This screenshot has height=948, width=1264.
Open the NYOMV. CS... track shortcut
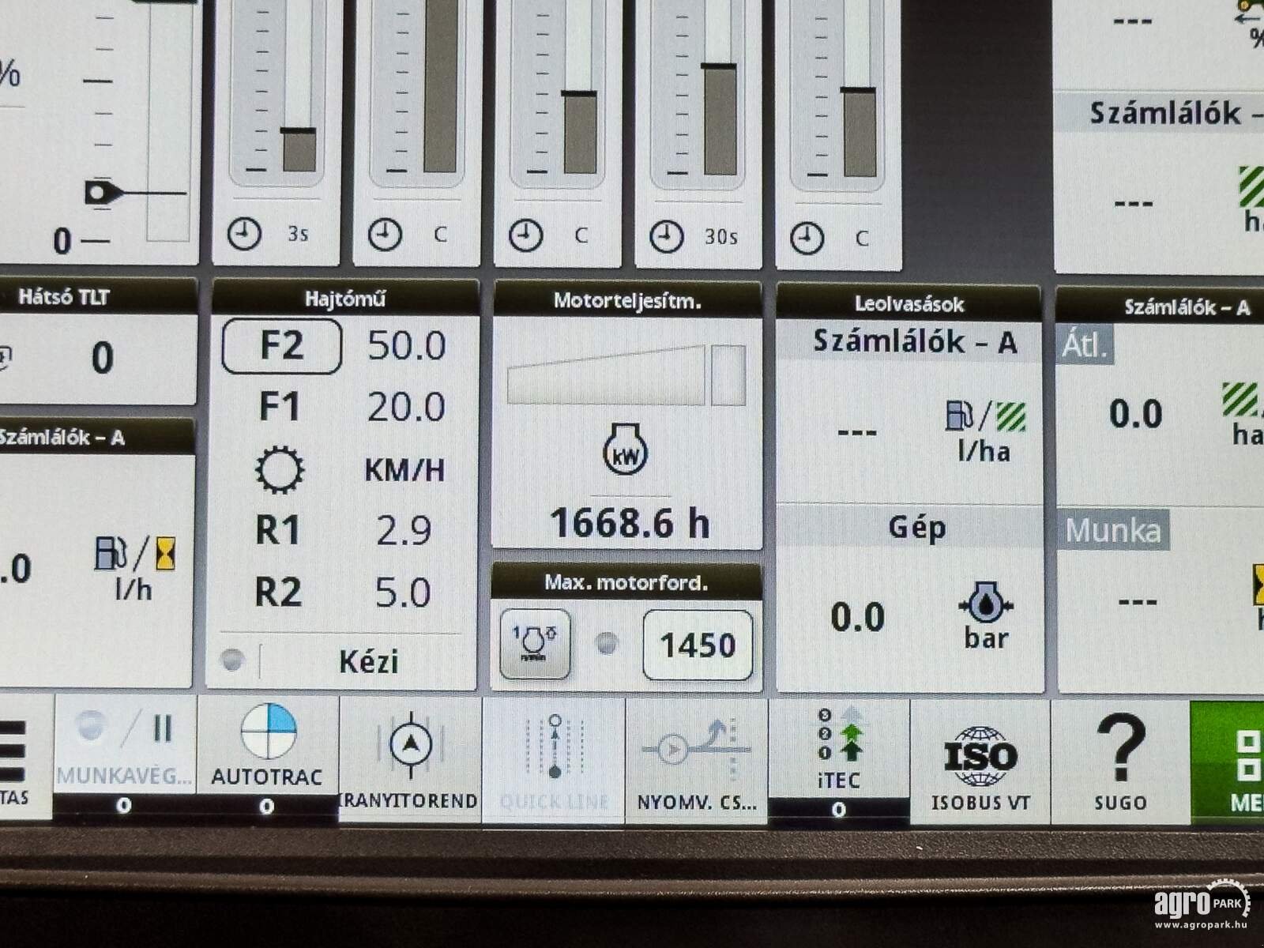click(696, 762)
